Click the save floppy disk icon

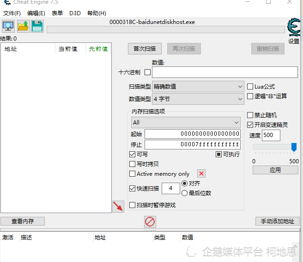(x=37, y=26)
